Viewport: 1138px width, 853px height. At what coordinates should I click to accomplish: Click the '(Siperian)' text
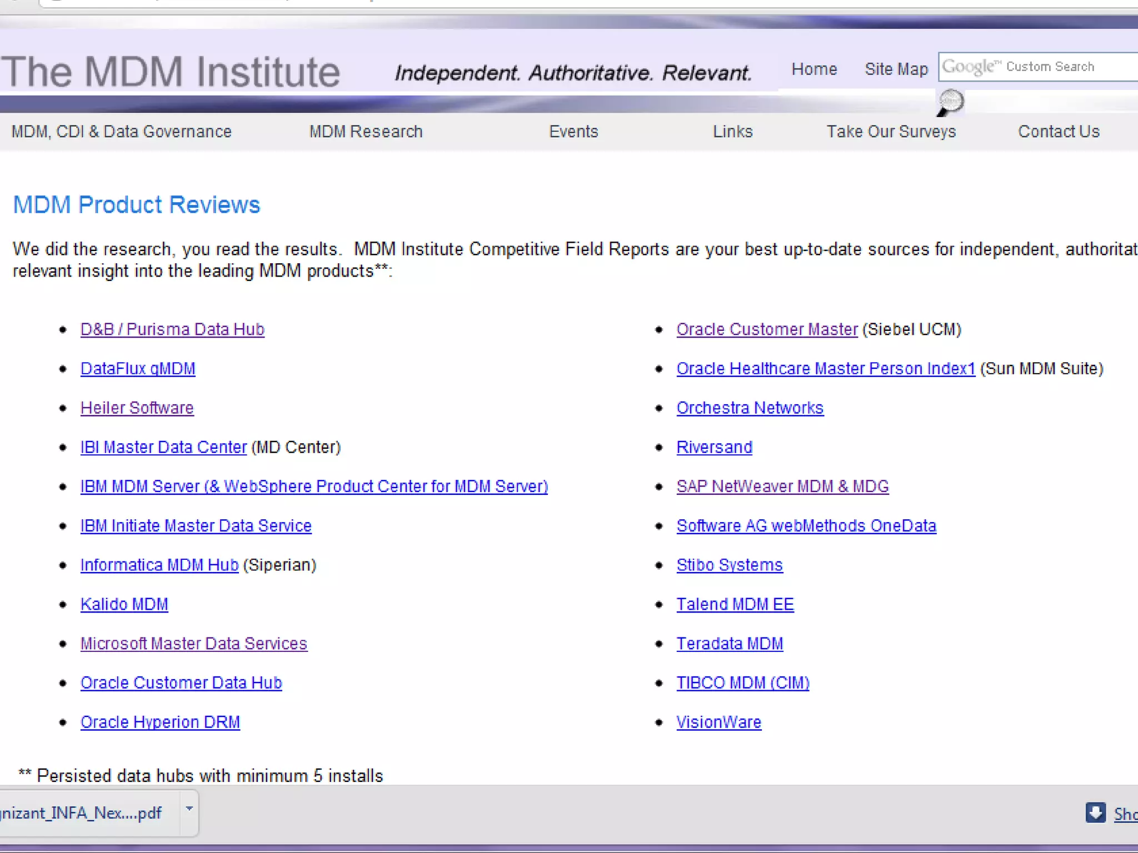279,565
